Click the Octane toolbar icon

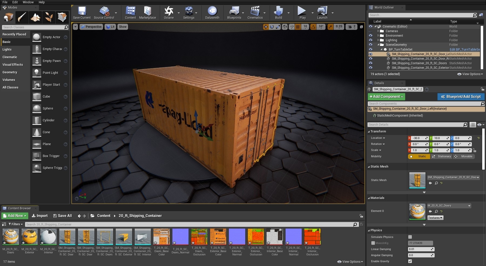(x=169, y=13)
